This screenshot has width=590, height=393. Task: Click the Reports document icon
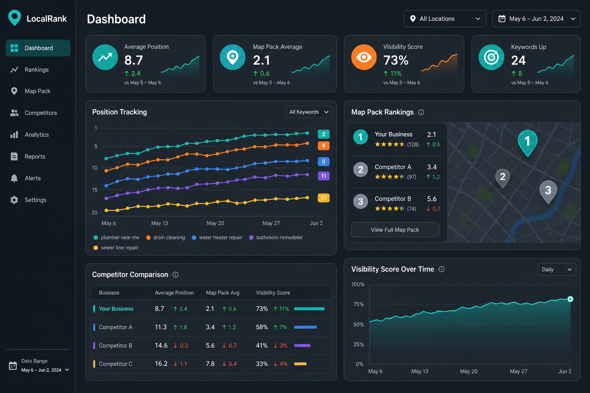(14, 157)
